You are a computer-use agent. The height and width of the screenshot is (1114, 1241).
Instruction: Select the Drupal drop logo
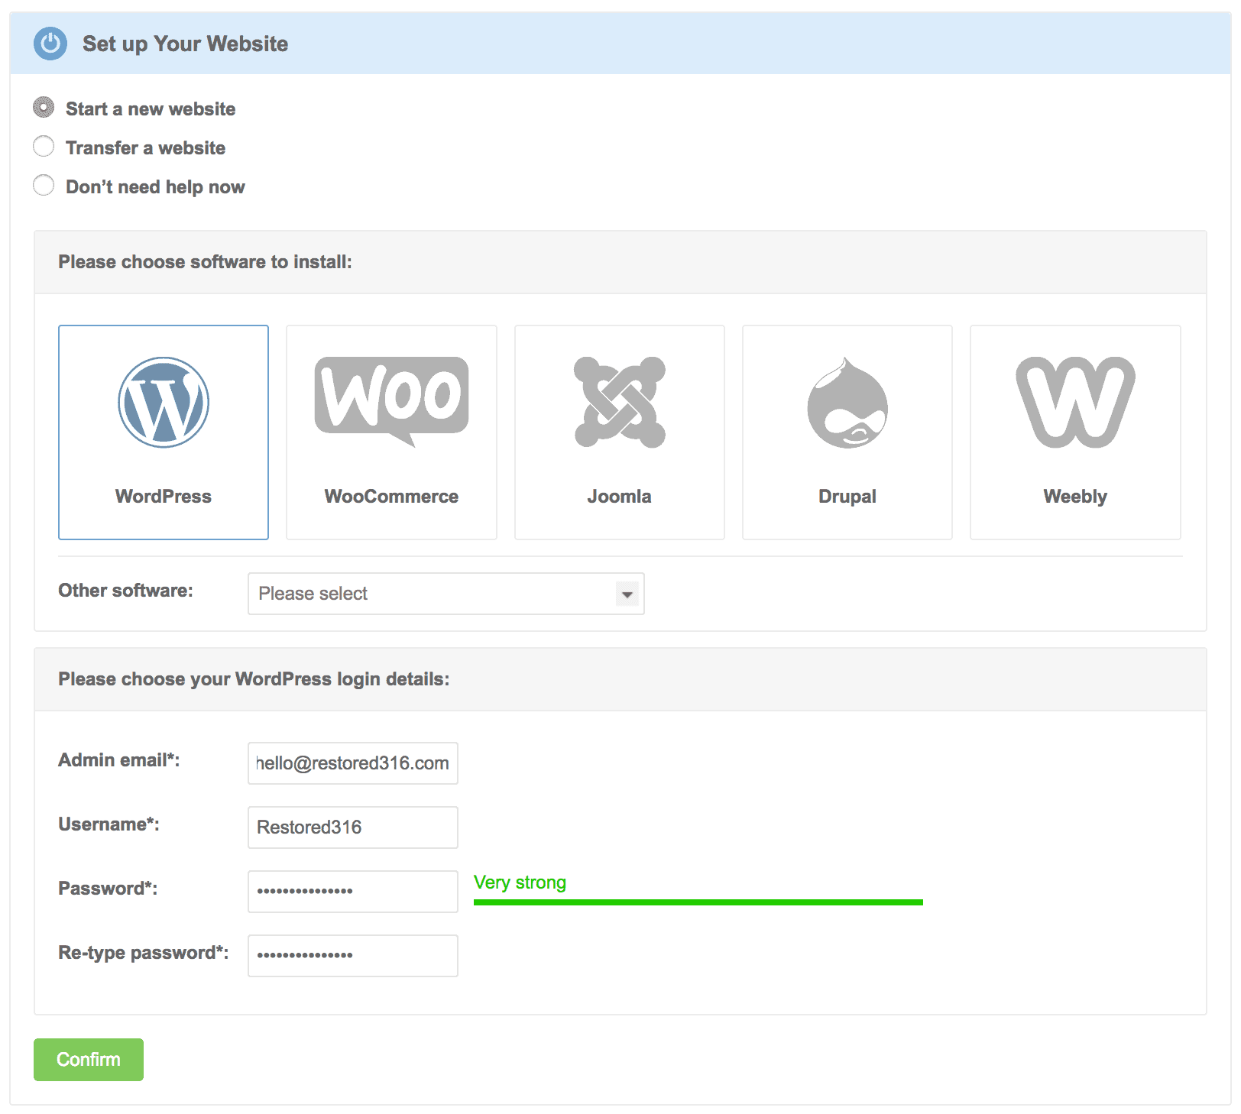847,403
